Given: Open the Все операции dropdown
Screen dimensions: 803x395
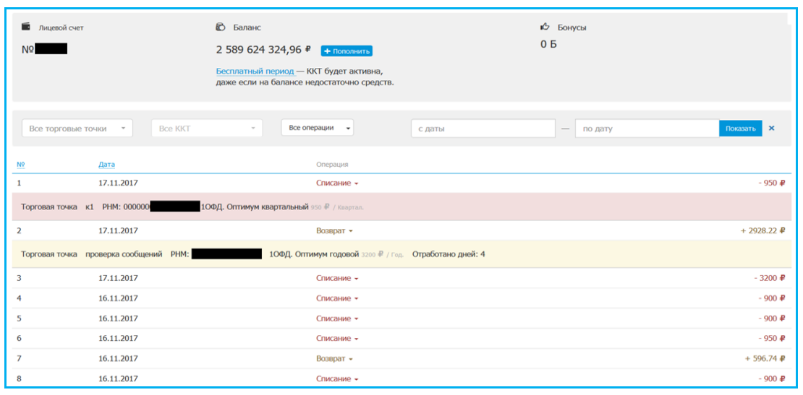Looking at the screenshot, I should click(x=317, y=128).
